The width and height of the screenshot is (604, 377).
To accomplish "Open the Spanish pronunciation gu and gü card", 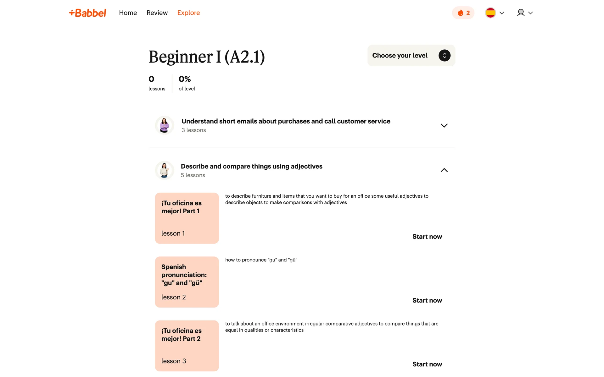I will (187, 282).
